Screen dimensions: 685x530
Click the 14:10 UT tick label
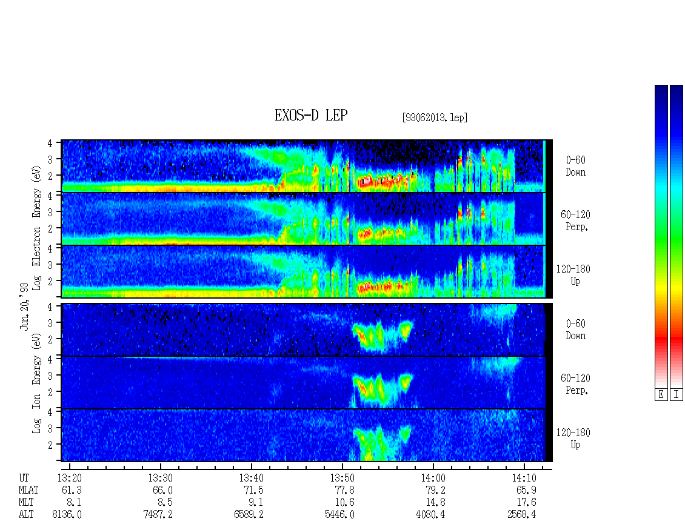click(x=524, y=478)
